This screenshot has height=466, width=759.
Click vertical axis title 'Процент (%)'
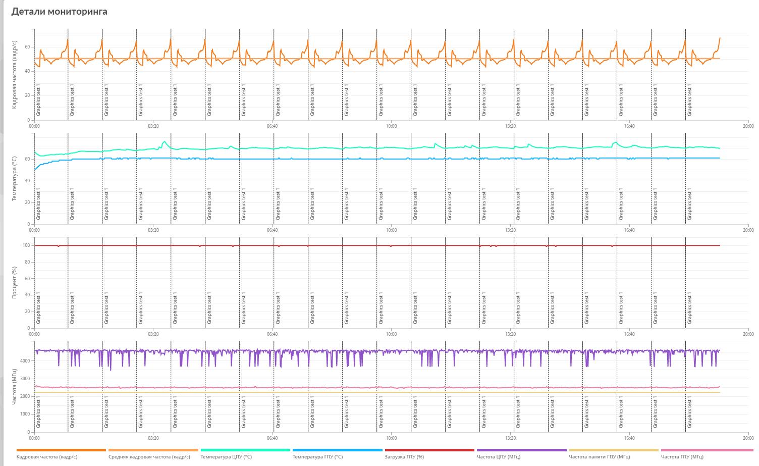pos(15,283)
